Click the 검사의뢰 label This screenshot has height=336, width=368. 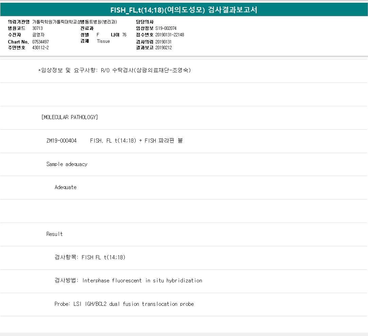(x=145, y=42)
